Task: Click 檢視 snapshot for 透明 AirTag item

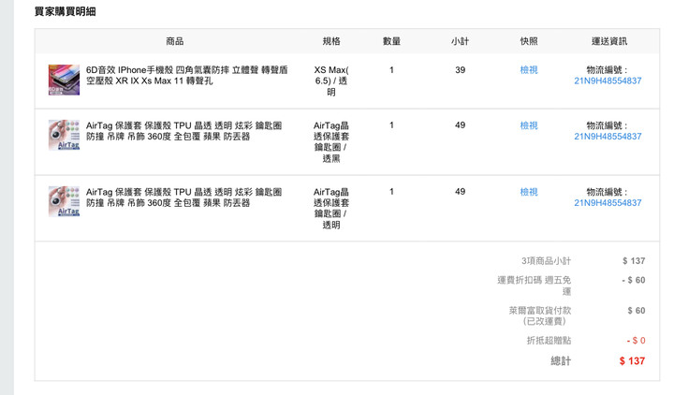Action: pyautogui.click(x=529, y=192)
